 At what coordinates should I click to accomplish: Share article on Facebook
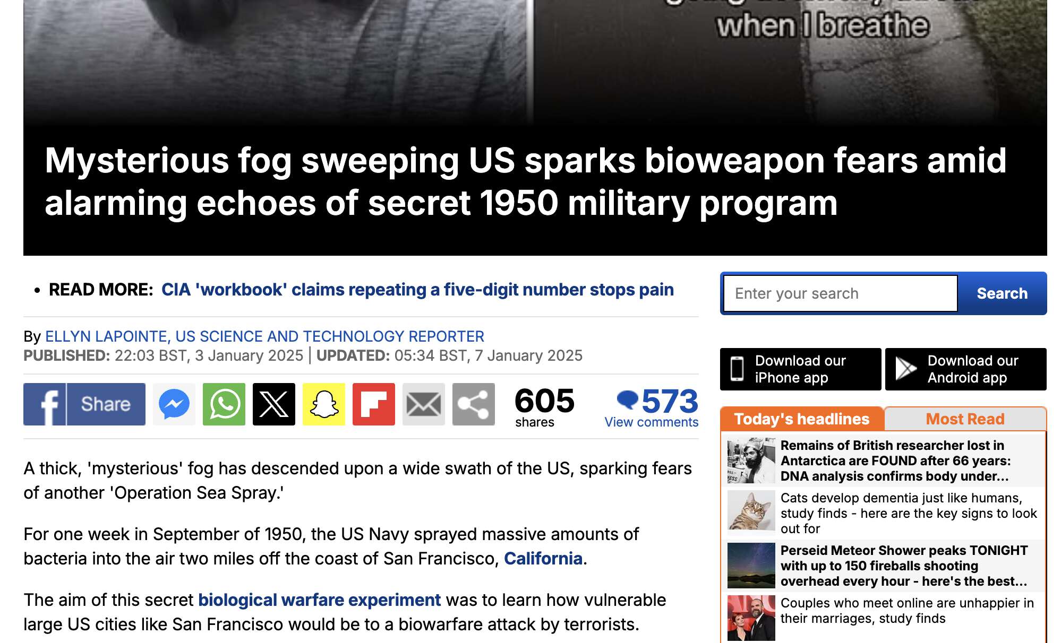pos(84,404)
